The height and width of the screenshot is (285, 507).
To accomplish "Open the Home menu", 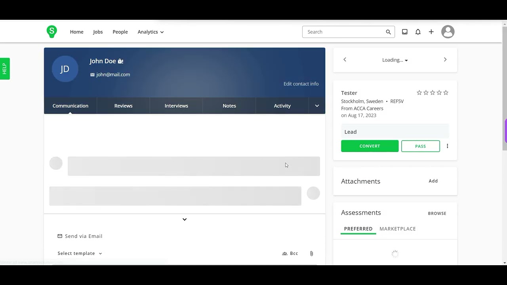I will click(x=77, y=32).
